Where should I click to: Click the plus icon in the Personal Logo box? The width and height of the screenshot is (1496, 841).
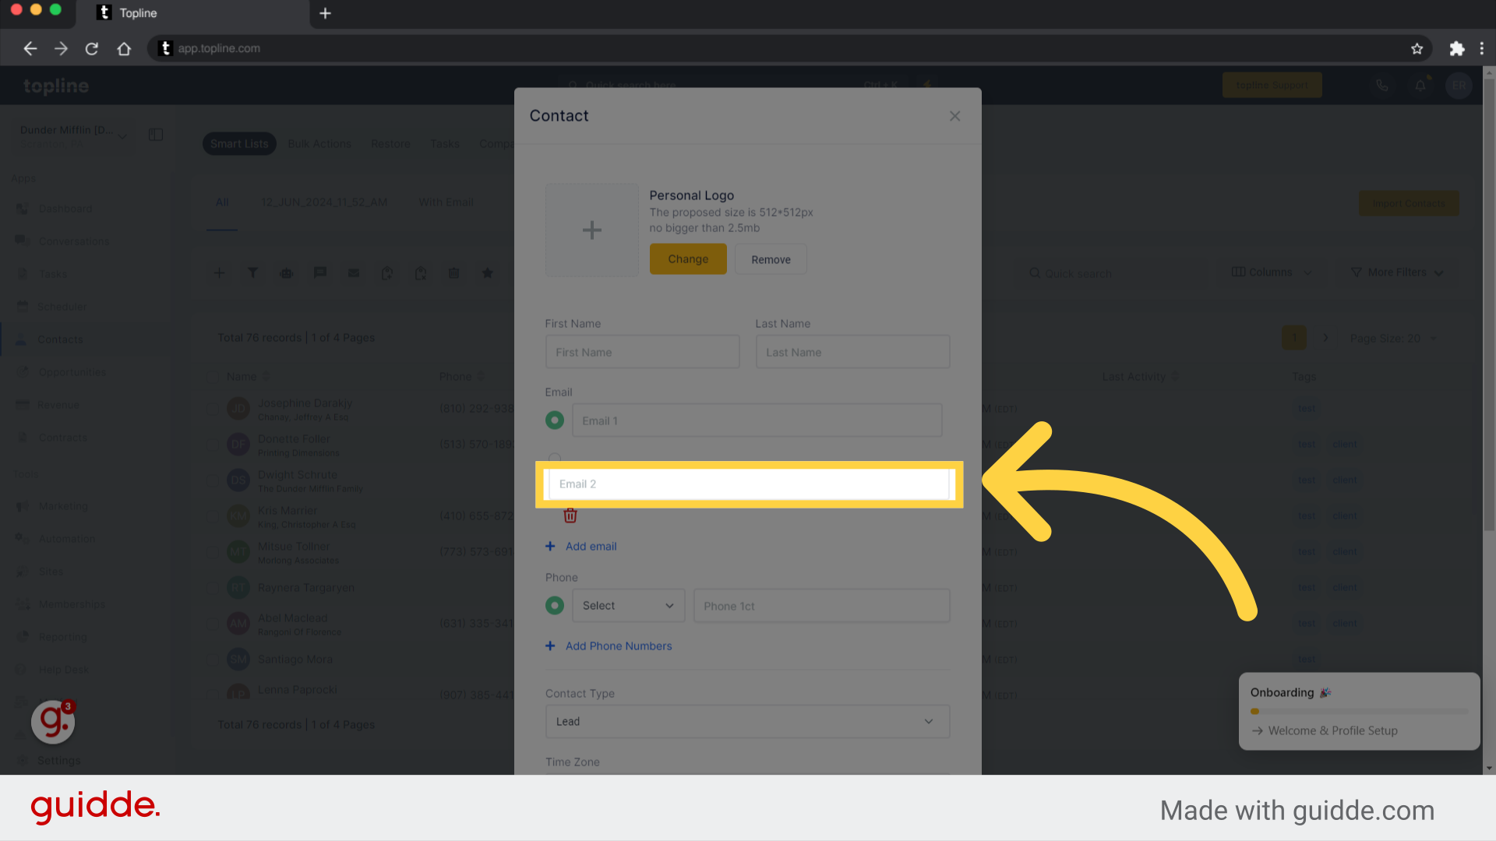tap(591, 230)
